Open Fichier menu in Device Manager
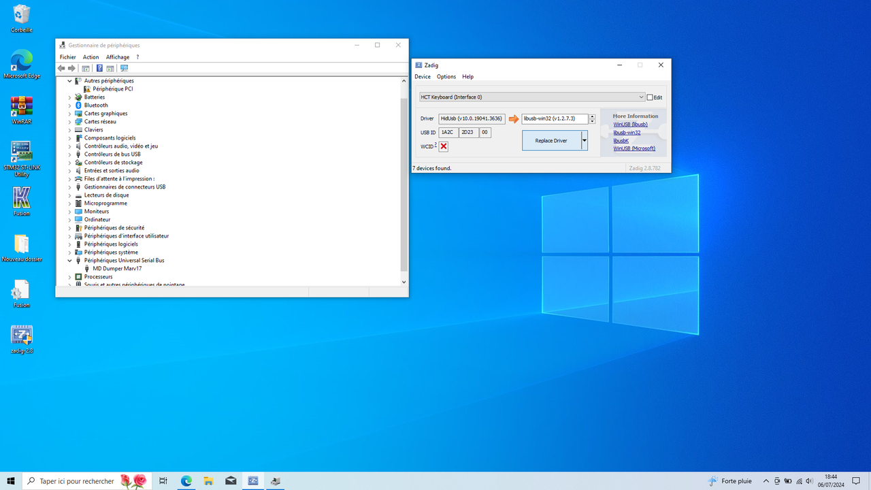 (x=67, y=57)
